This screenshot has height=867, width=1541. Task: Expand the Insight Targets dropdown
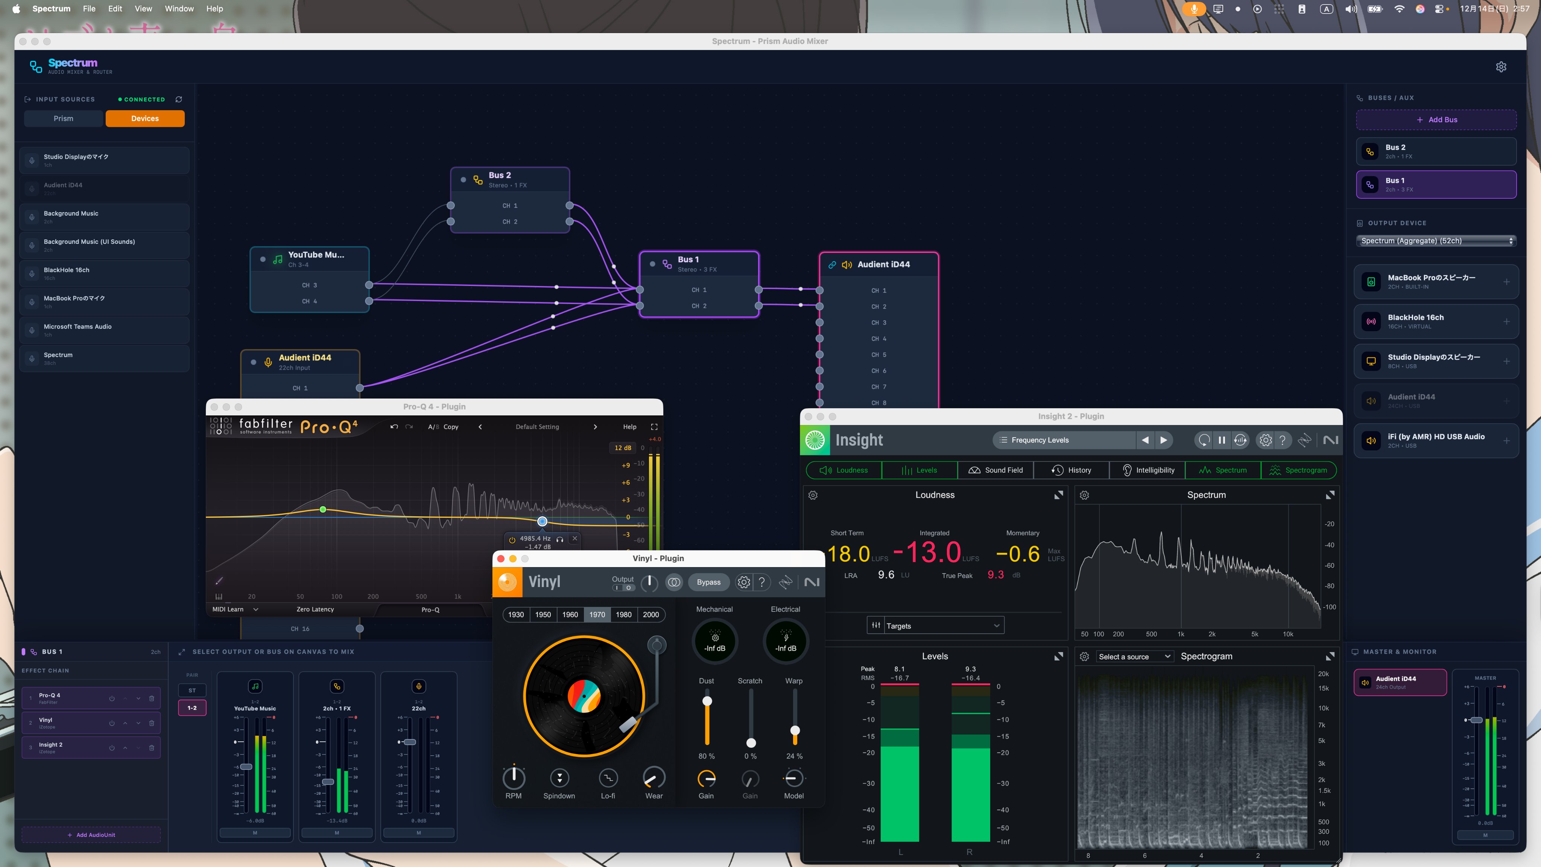point(936,625)
